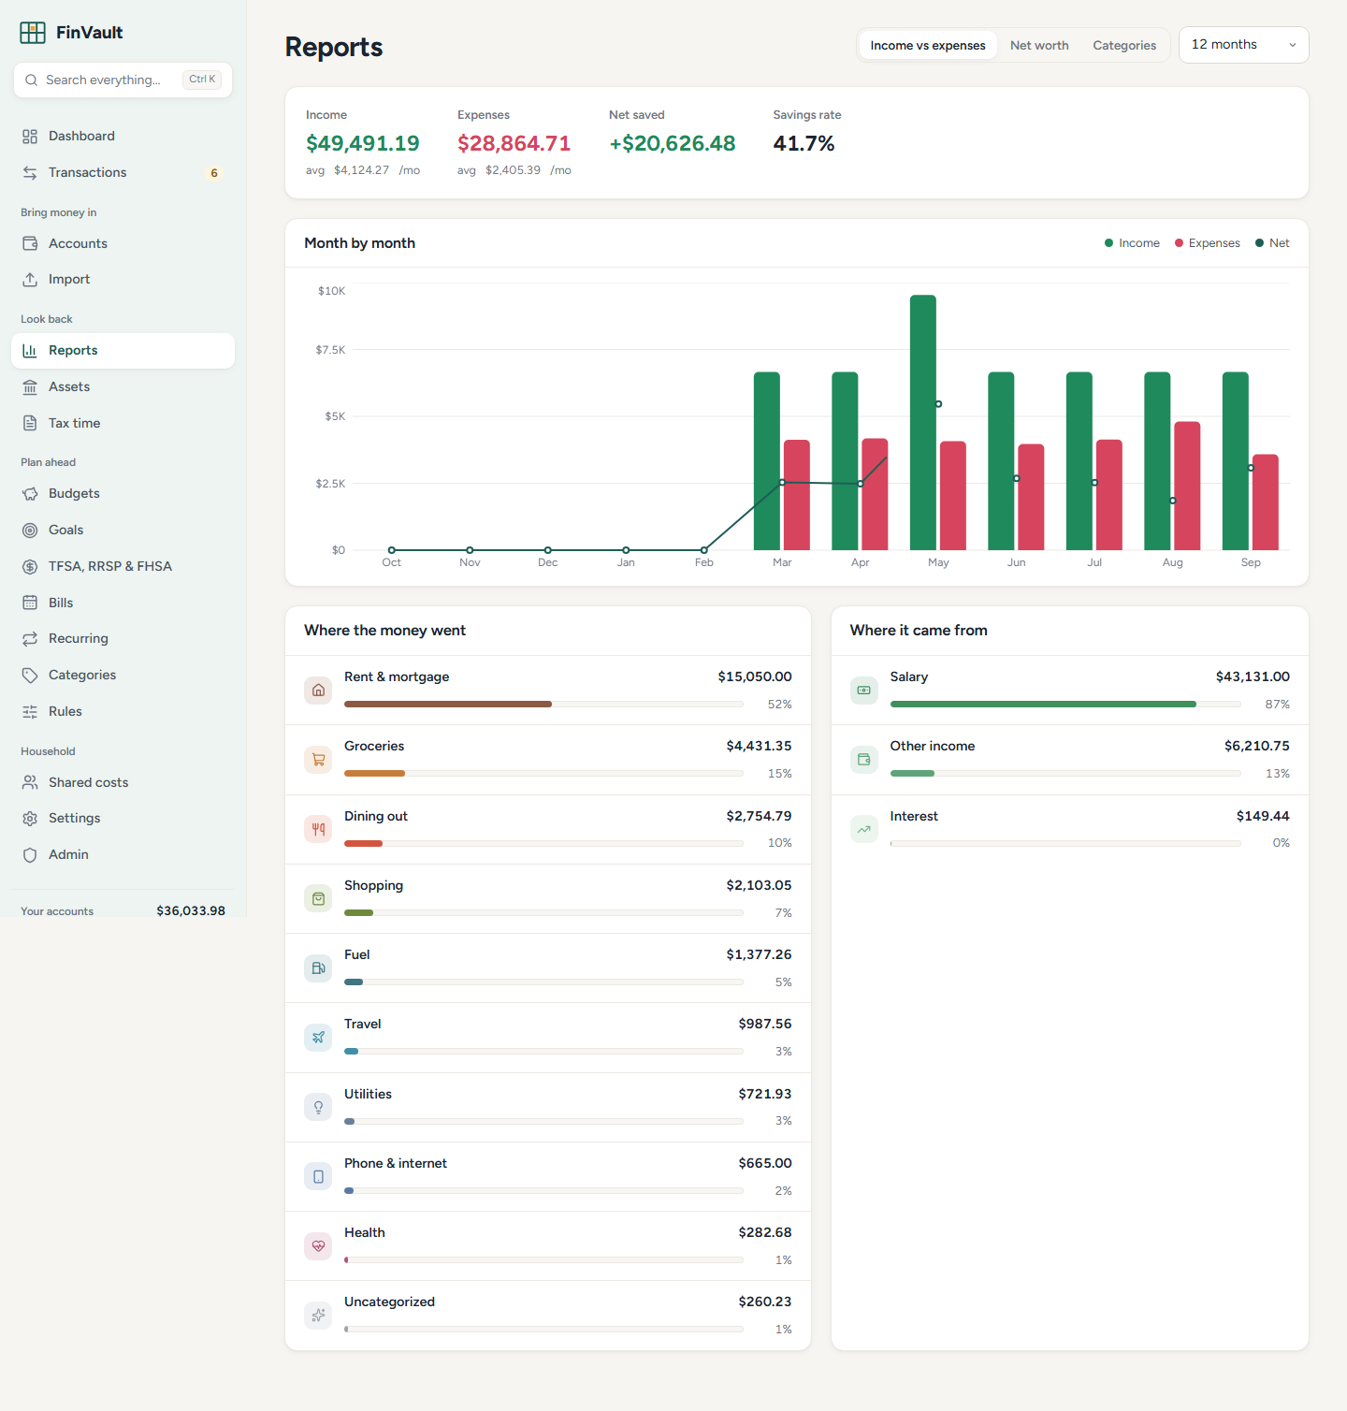This screenshot has height=1411, width=1347.
Task: Click the Groceries cart icon
Action: coord(318,760)
